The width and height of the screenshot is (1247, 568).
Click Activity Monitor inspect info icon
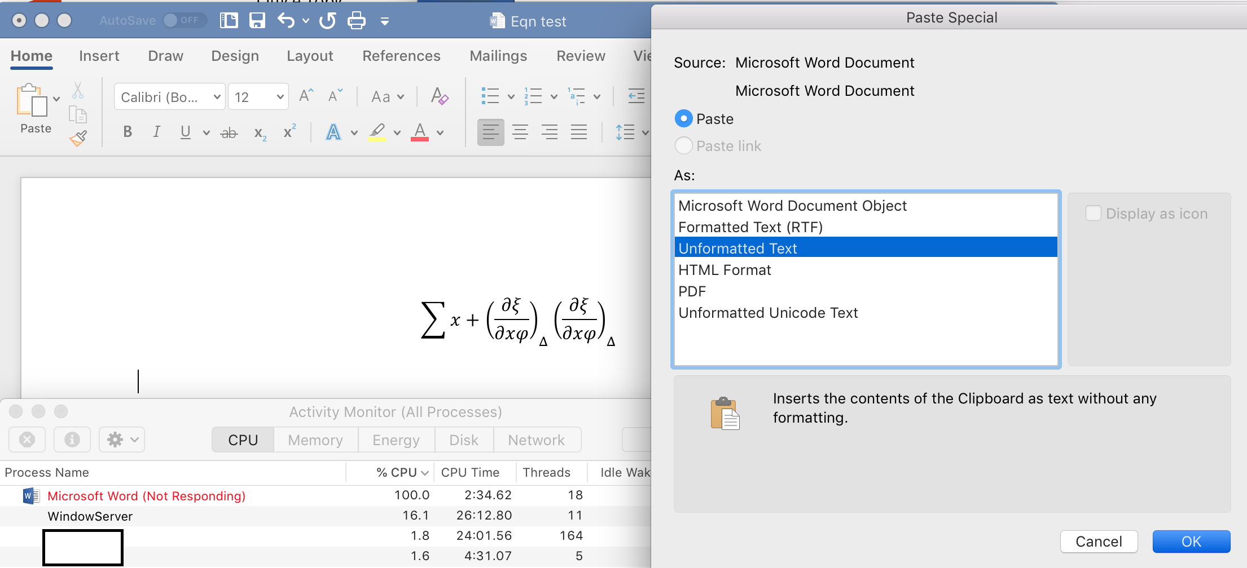[x=72, y=440]
